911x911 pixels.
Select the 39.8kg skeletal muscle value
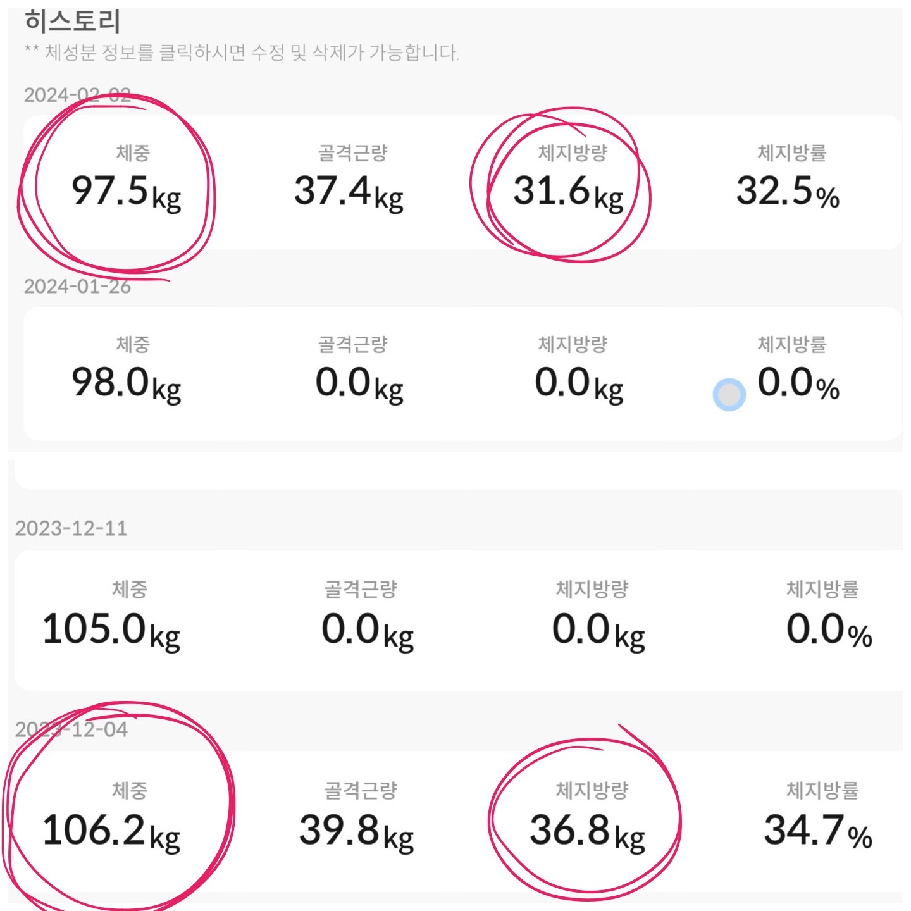point(356,831)
